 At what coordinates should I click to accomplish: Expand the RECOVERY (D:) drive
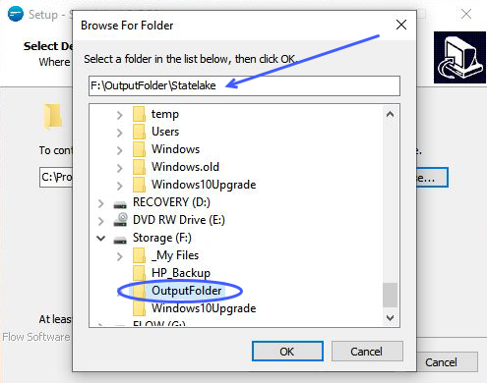[101, 203]
